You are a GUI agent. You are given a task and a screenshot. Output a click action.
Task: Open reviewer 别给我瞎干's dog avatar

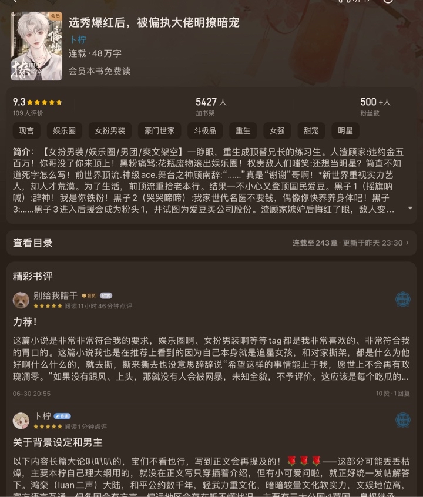(x=21, y=300)
